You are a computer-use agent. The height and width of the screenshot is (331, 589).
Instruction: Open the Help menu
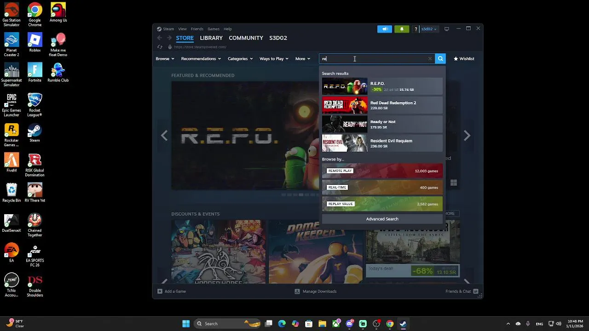click(228, 29)
